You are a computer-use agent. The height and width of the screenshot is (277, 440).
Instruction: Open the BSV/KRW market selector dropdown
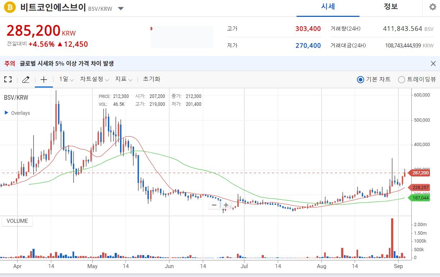point(121,9)
